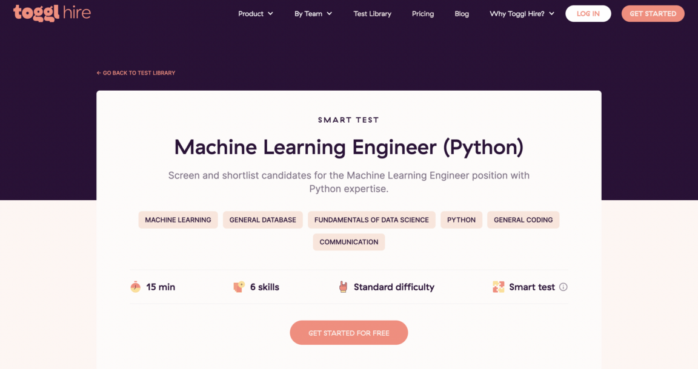Select the General Database skill tag
The width and height of the screenshot is (698, 369).
click(x=263, y=220)
